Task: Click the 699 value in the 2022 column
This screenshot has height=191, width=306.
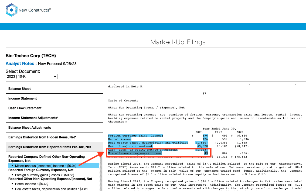Action: pyautogui.click(x=225, y=136)
